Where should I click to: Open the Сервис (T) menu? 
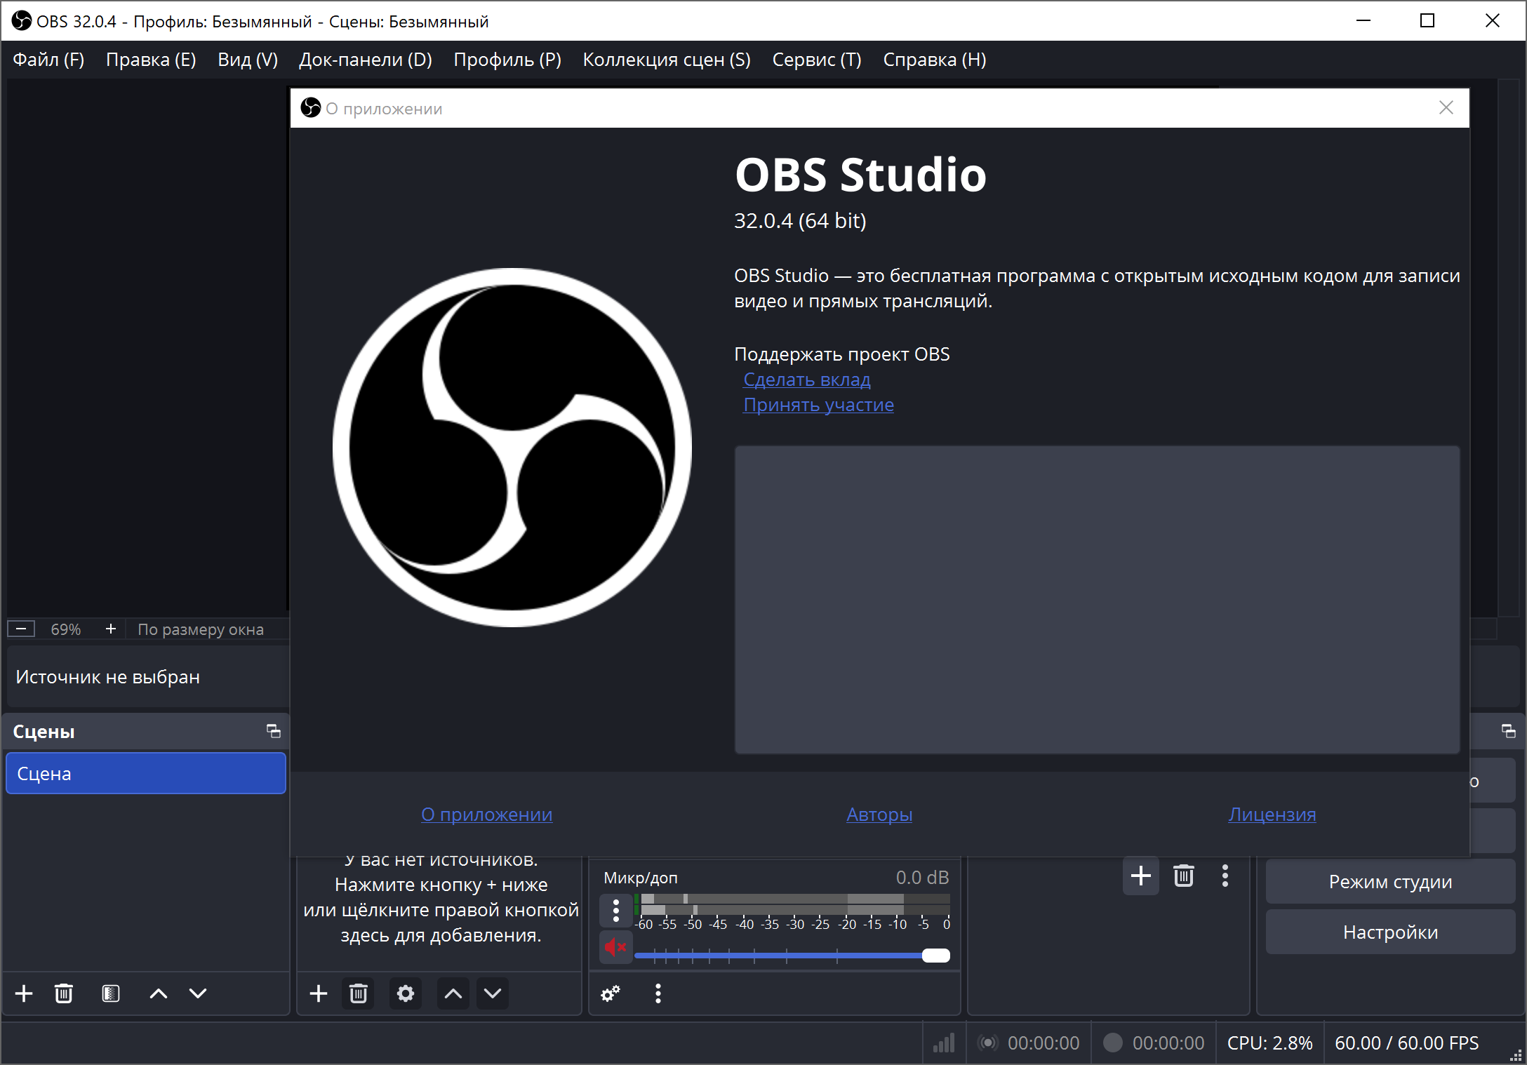click(816, 60)
